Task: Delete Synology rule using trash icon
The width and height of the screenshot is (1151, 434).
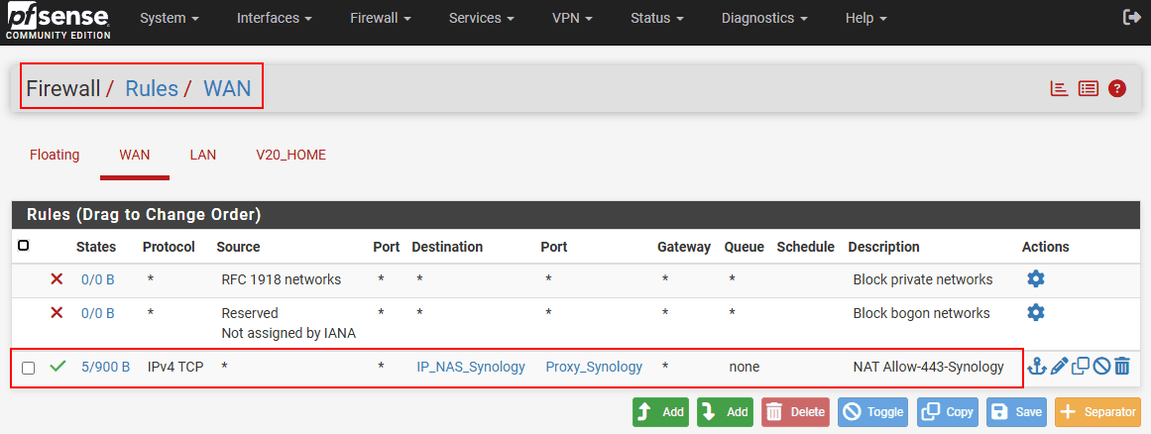Action: pos(1122,367)
